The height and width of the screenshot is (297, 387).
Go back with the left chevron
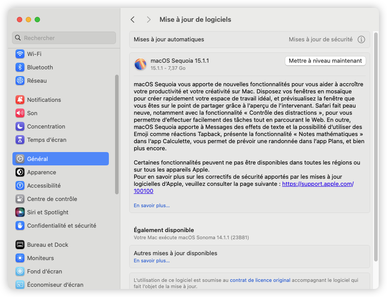[x=133, y=20]
